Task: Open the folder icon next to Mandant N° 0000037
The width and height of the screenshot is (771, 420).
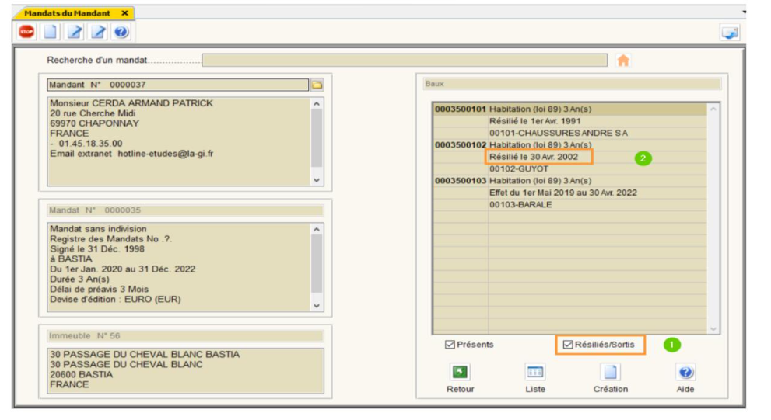Action: [317, 85]
